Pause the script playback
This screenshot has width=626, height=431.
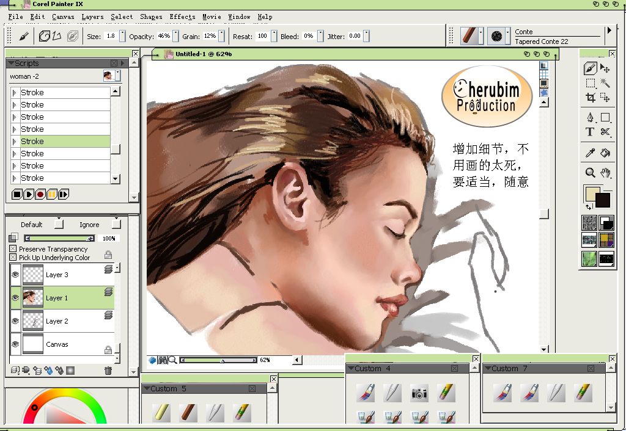pyautogui.click(x=51, y=194)
